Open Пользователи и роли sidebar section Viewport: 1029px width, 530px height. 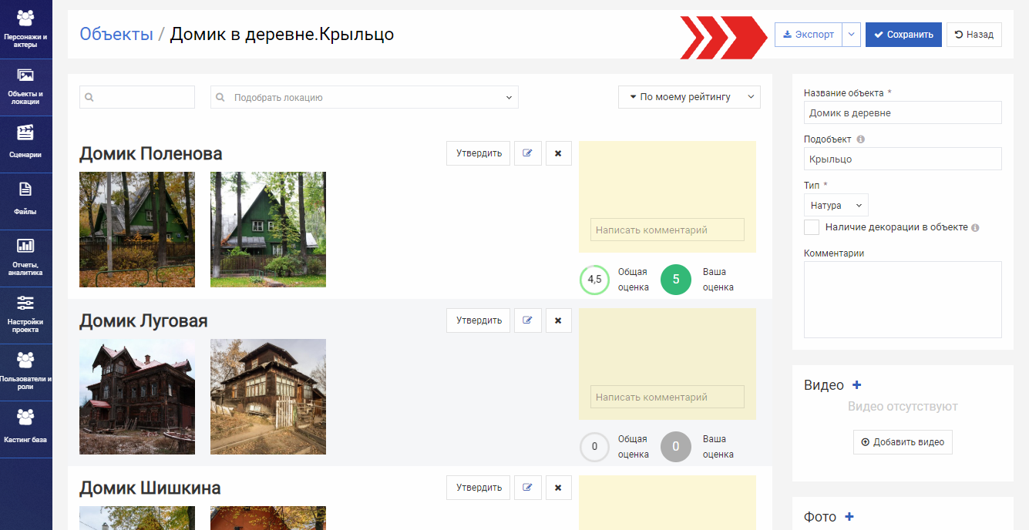(x=25, y=372)
